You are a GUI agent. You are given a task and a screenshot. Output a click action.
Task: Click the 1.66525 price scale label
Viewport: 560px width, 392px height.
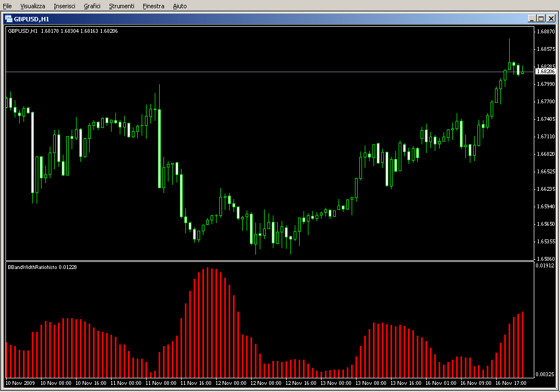pyautogui.click(x=546, y=171)
